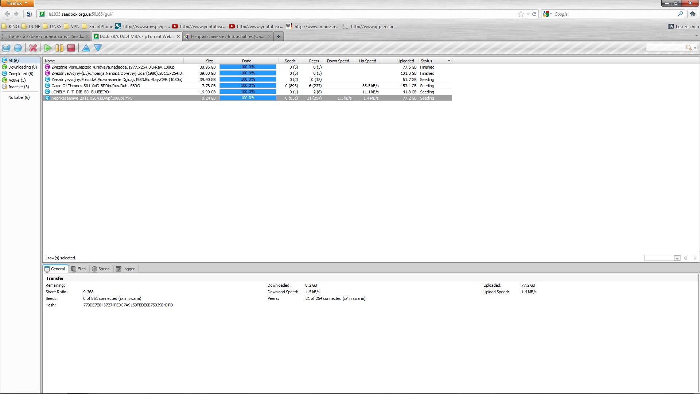Click the red X Remove torrent icon
Image resolution: width=700 pixels, height=394 pixels.
pos(33,48)
